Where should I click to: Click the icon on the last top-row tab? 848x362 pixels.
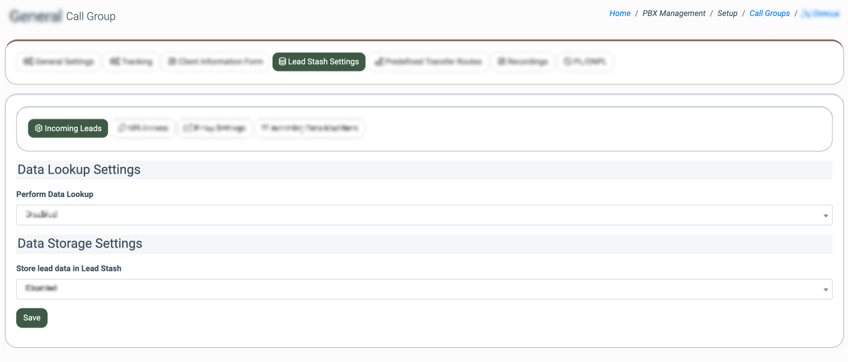click(567, 62)
